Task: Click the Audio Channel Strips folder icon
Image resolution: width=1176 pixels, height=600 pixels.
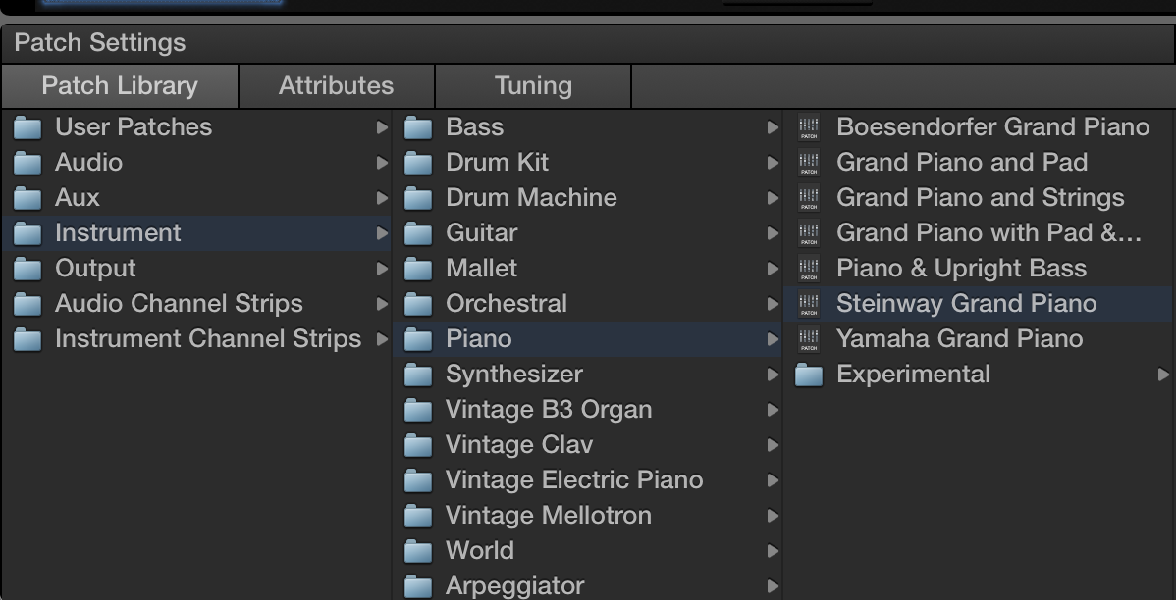Action: 27,303
